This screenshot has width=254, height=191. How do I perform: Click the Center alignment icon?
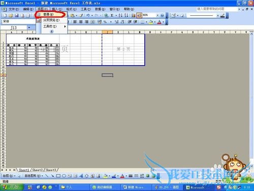coord(81,22)
